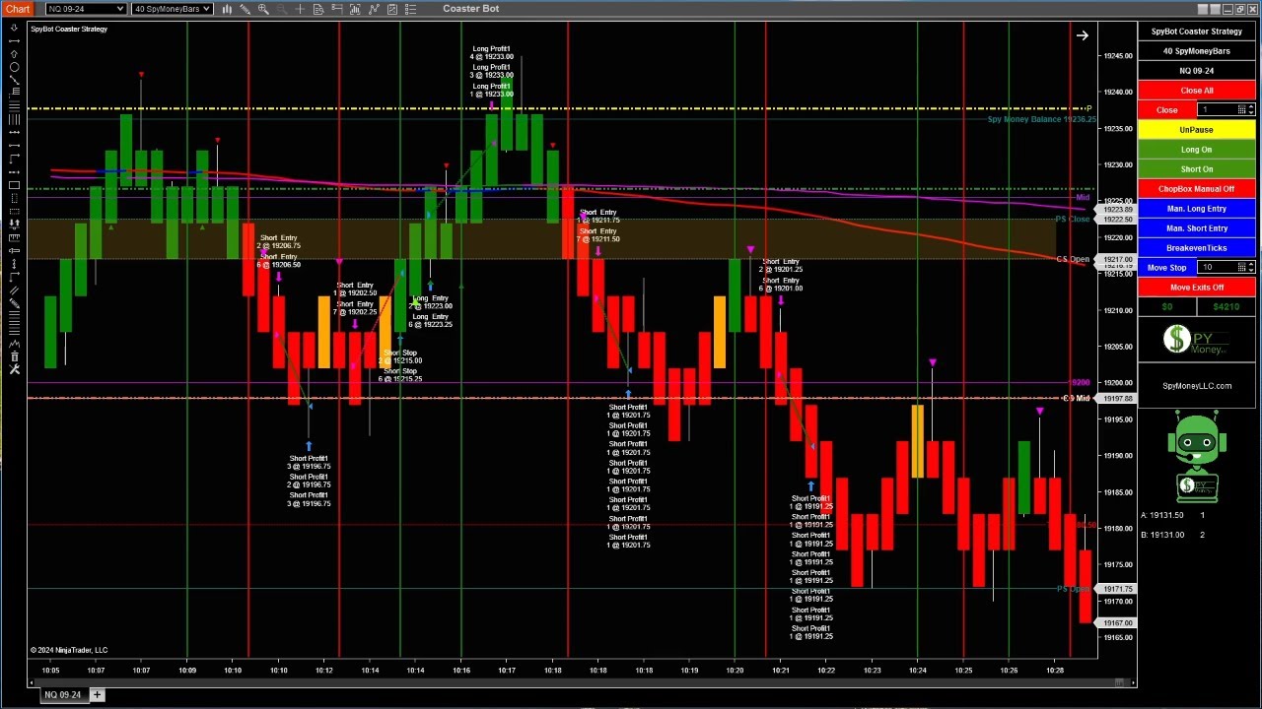
Task: Click the 19197.88 price marker
Action: (1118, 398)
